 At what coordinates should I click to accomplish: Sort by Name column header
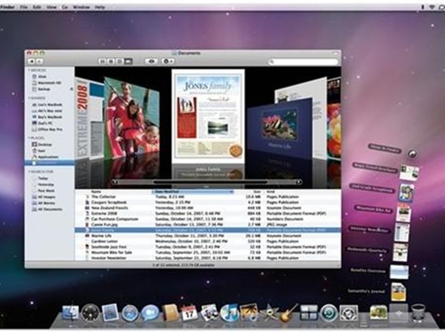click(96, 191)
